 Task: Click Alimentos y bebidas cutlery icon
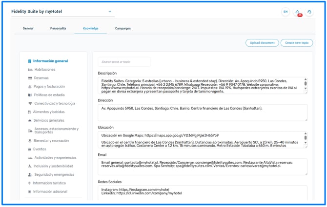pos(30,112)
